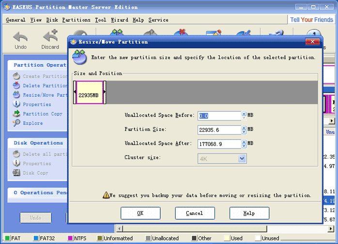338x244 pixels.
Task: Click Partition Copy sidebar icon
Action: point(16,114)
